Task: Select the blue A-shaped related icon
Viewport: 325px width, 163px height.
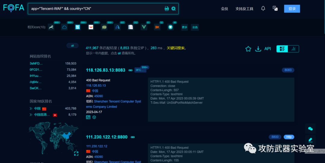Action: [x=117, y=27]
